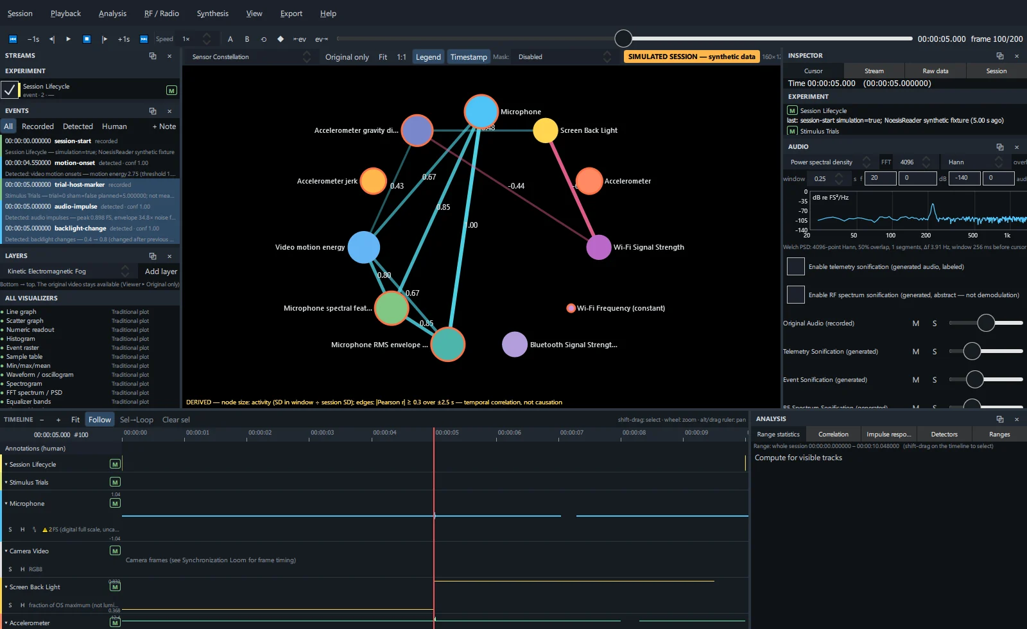Click Sel→Loop in timeline toolbar
Image resolution: width=1027 pixels, height=629 pixels.
click(x=137, y=420)
